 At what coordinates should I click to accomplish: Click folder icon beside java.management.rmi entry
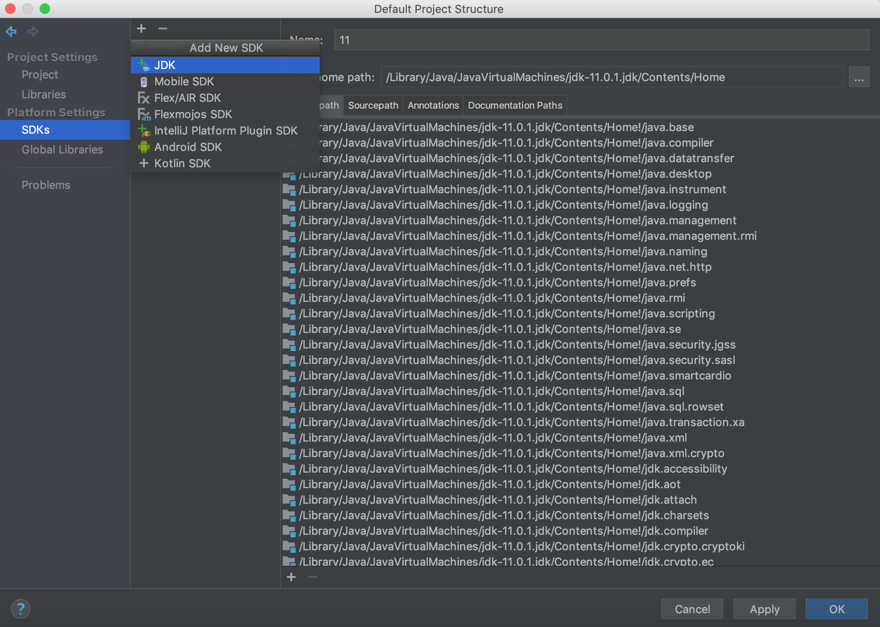[x=289, y=236]
